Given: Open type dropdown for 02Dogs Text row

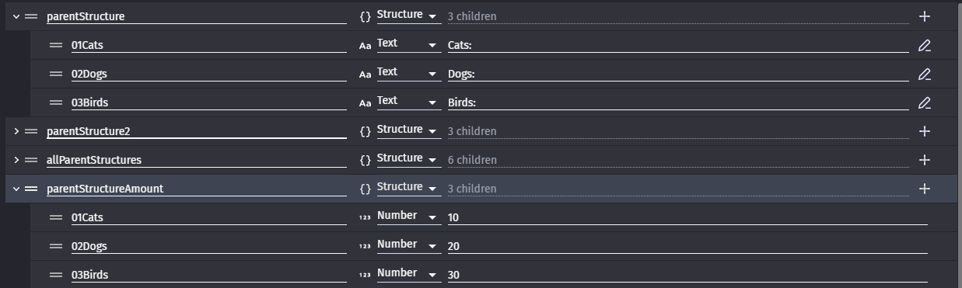Looking at the screenshot, I should coord(408,74).
